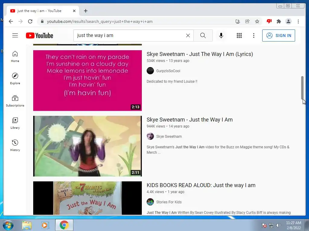Click the Chrome taskbar icon
Image resolution: width=309 pixels, height=231 pixels.
tap(64, 225)
